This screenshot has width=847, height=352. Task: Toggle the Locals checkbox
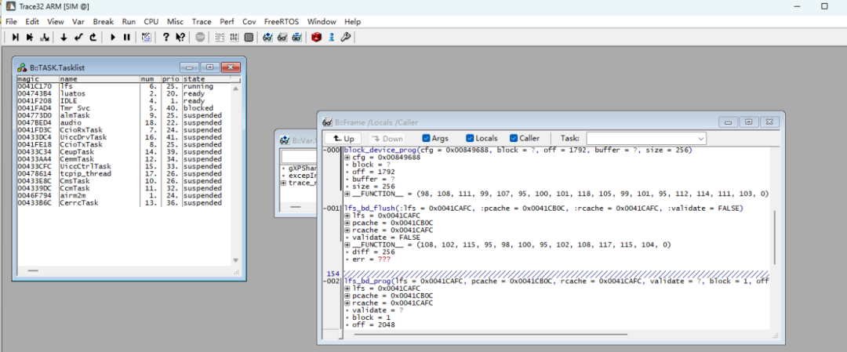(x=470, y=138)
